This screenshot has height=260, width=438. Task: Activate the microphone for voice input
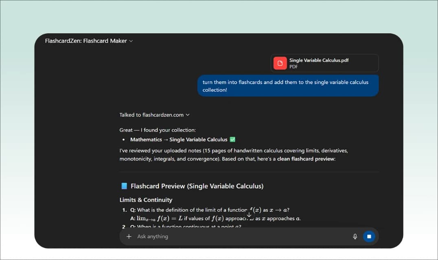pos(355,236)
